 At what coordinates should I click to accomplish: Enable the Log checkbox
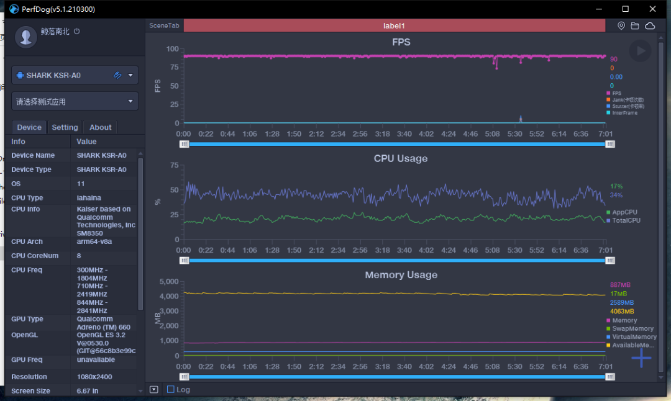(x=171, y=389)
